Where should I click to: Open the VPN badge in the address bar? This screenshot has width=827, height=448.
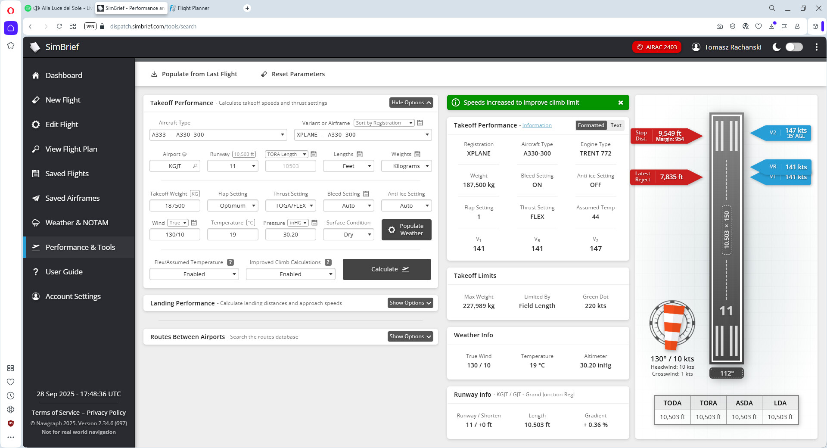coord(90,26)
